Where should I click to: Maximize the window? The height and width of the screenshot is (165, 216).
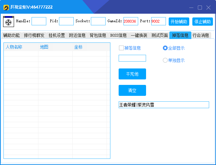click(200, 7)
